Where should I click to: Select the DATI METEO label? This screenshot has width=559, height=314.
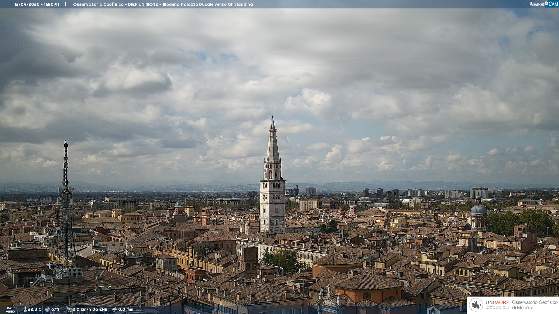[x=10, y=310]
